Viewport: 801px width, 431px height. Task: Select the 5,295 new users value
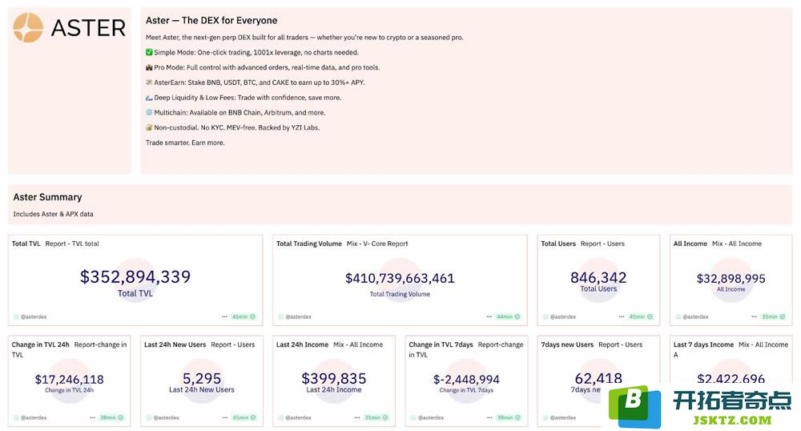coord(202,378)
